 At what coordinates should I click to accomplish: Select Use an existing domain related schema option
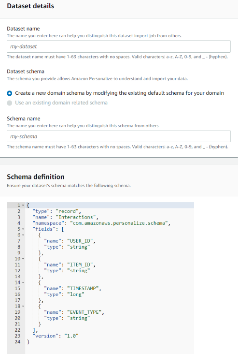(x=10, y=103)
